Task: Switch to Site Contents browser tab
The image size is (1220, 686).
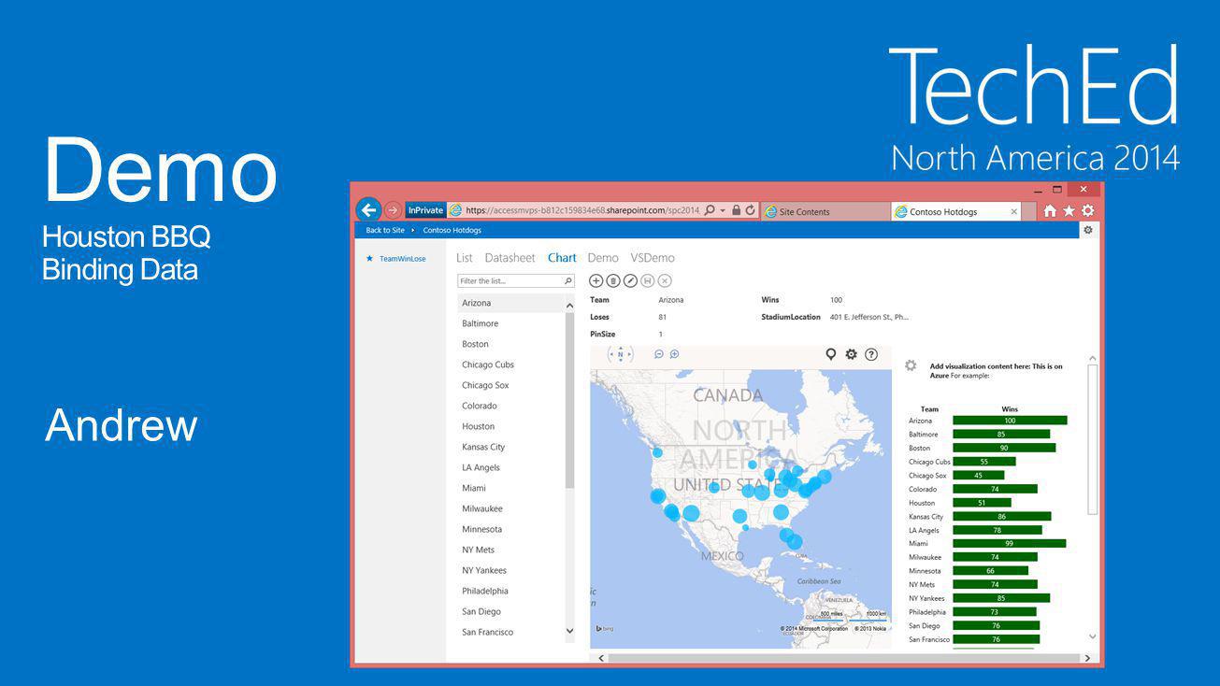Action: (x=825, y=212)
